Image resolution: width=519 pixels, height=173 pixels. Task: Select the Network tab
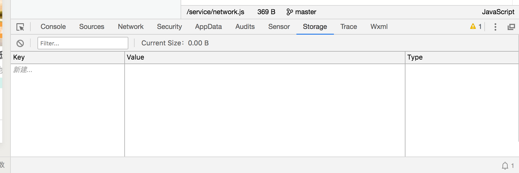coord(131,27)
